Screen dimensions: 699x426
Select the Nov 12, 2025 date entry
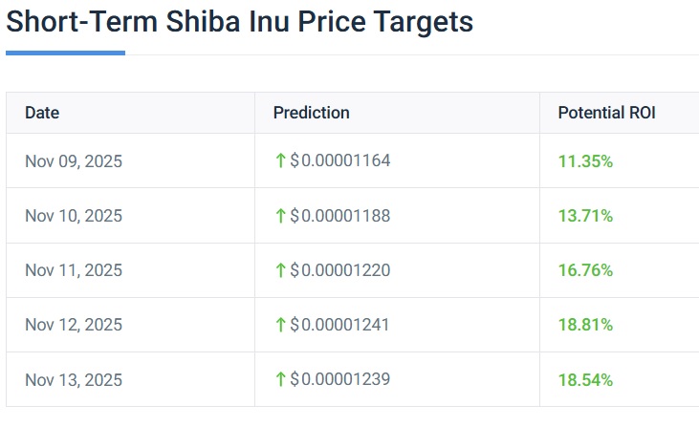point(74,325)
